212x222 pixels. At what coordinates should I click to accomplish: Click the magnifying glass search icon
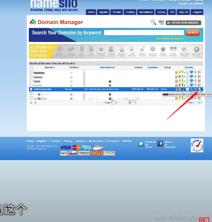click(153, 22)
